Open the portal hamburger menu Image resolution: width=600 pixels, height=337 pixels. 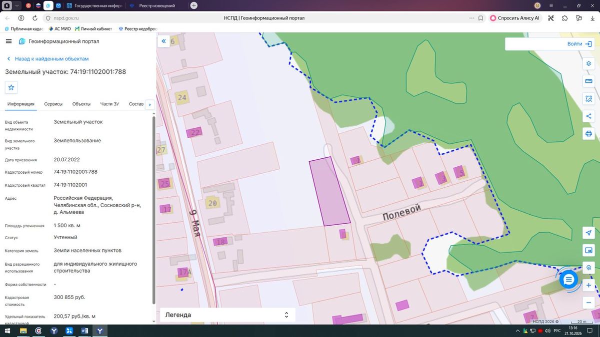[x=9, y=41]
